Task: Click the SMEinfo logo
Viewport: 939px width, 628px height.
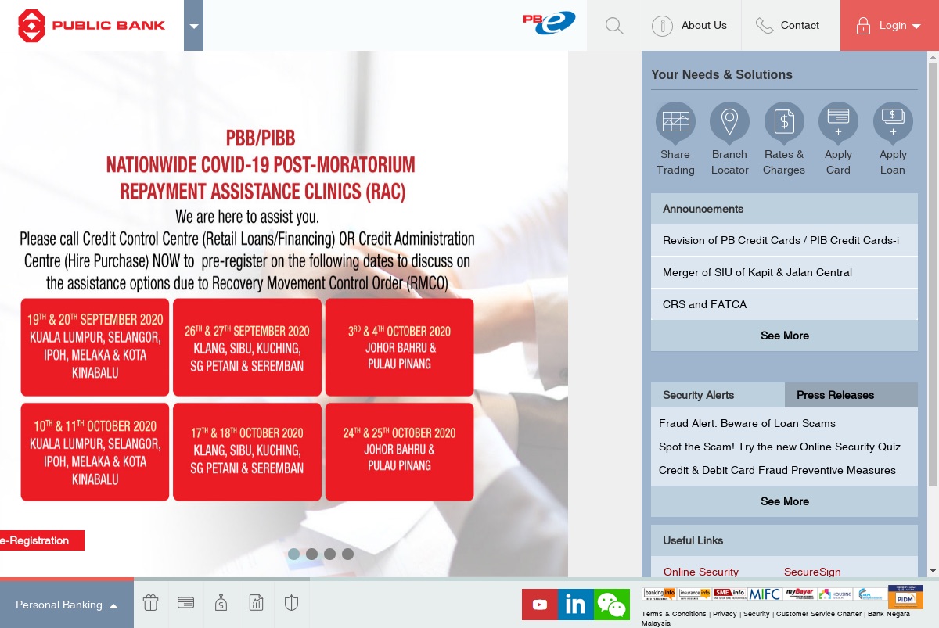Action: pyautogui.click(x=729, y=594)
